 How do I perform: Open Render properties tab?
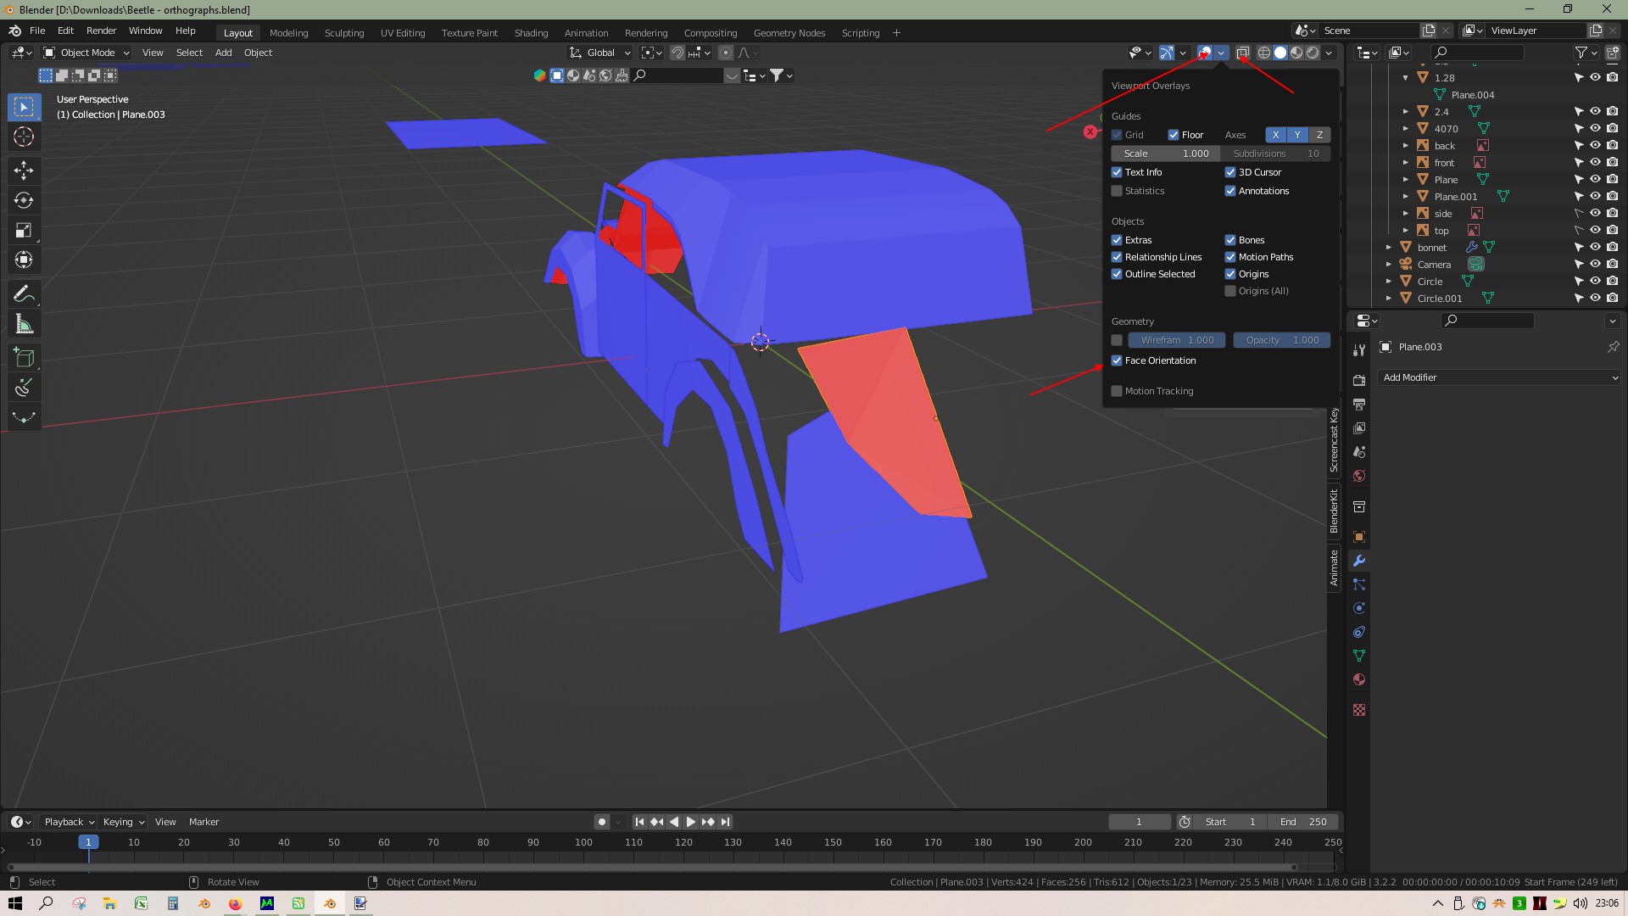1359,380
